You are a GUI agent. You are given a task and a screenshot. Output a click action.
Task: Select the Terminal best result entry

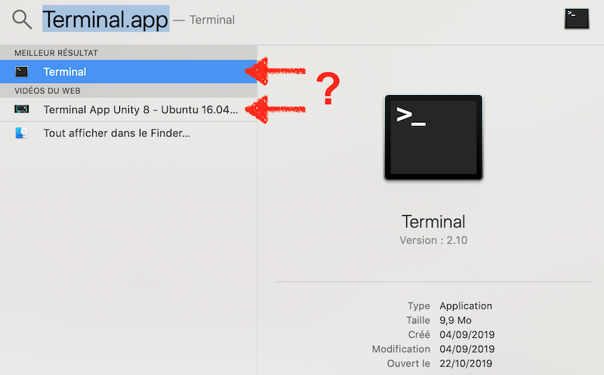[x=65, y=72]
